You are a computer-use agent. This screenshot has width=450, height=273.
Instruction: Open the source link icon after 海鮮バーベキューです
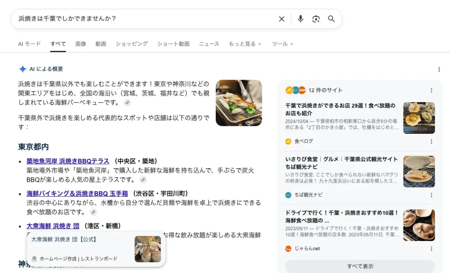coord(127,102)
